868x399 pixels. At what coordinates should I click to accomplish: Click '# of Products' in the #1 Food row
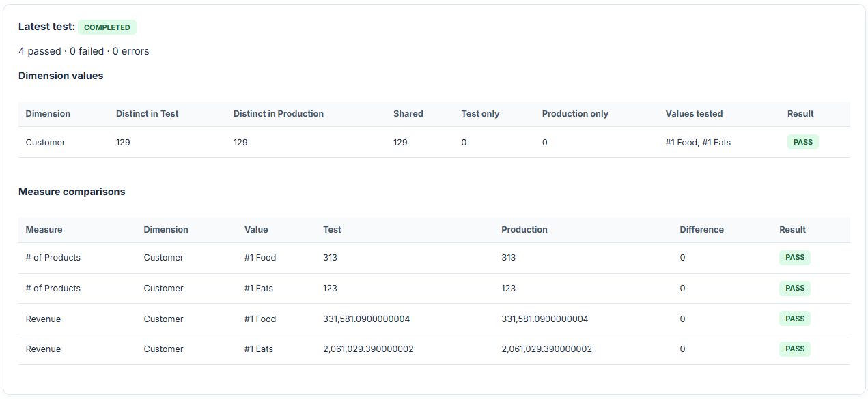point(53,258)
